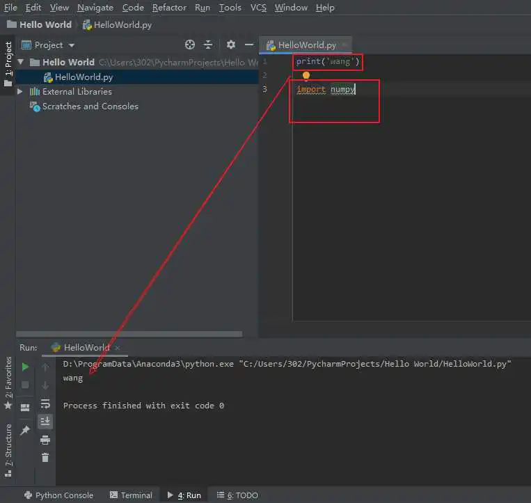
Task: Click the Stop process square icon
Action: click(25, 385)
